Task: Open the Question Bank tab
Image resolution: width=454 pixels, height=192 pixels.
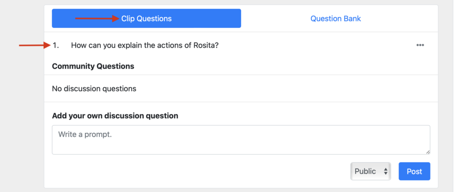Action: pos(336,19)
